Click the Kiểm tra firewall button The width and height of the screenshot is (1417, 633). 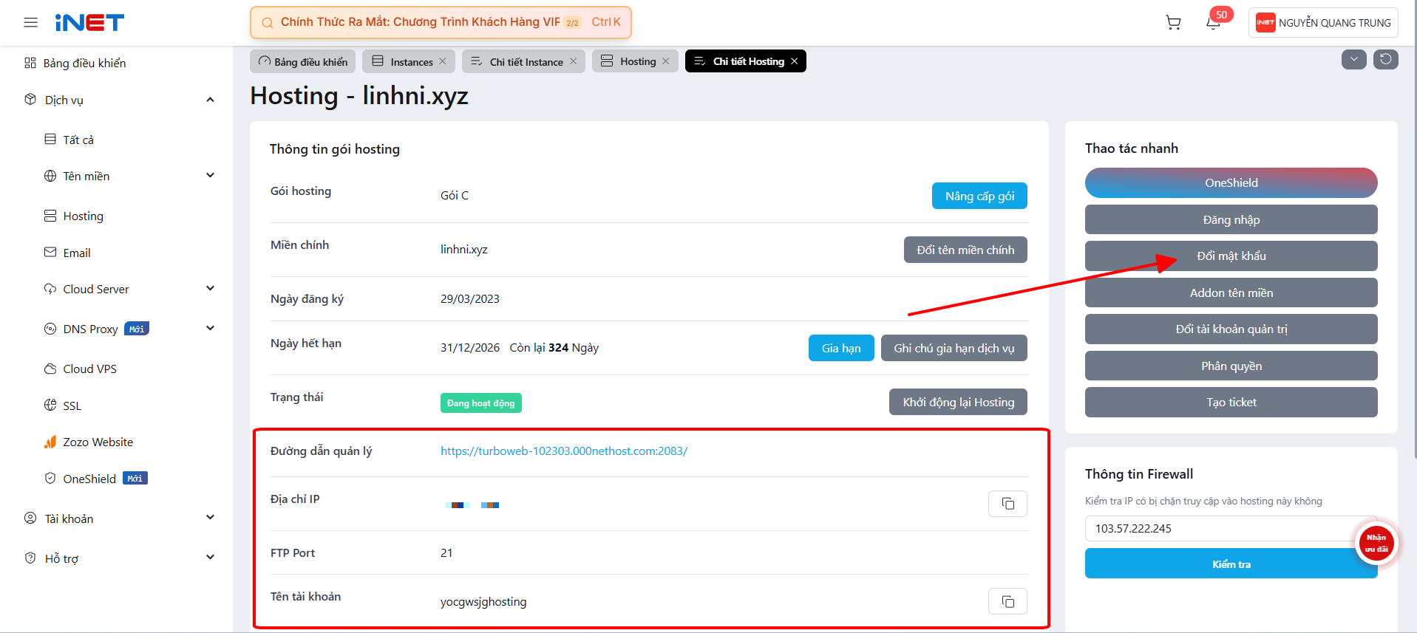pos(1231,564)
